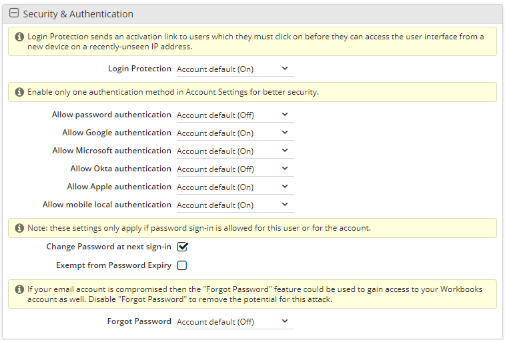Open the Forgot Password dropdown
This screenshot has width=505, height=340.
[x=235, y=322]
